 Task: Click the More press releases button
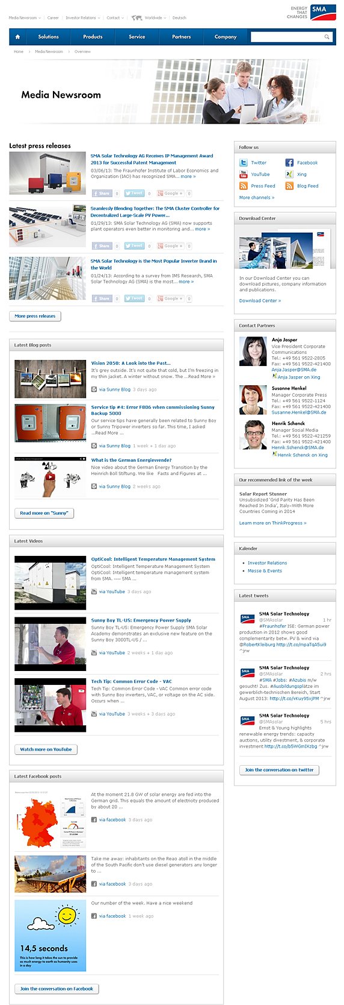[x=35, y=316]
